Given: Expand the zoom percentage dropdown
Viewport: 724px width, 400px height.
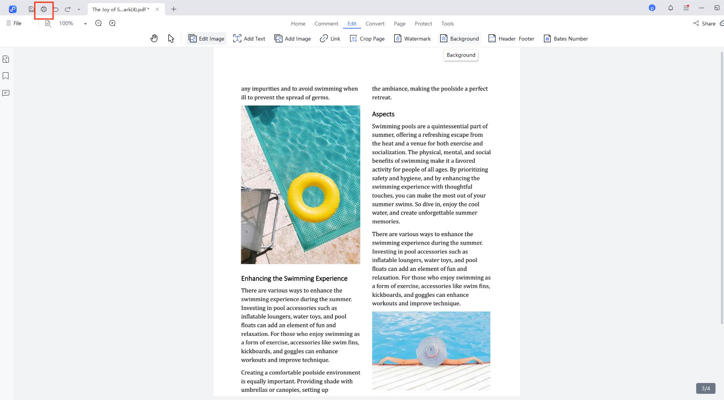Looking at the screenshot, I should click(x=85, y=24).
